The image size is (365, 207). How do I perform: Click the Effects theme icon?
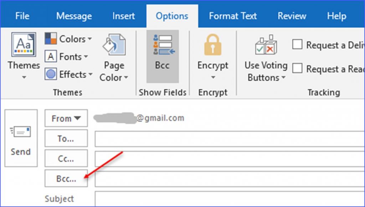(x=51, y=74)
